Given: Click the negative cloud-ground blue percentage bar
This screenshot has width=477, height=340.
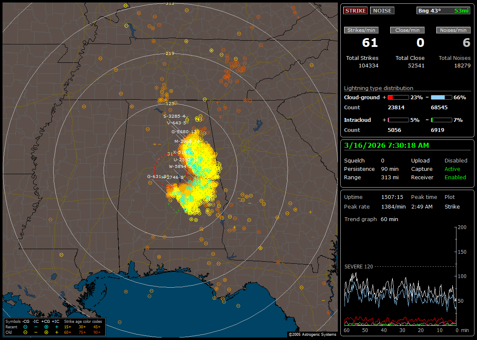Looking at the screenshot, I should tap(441, 97).
